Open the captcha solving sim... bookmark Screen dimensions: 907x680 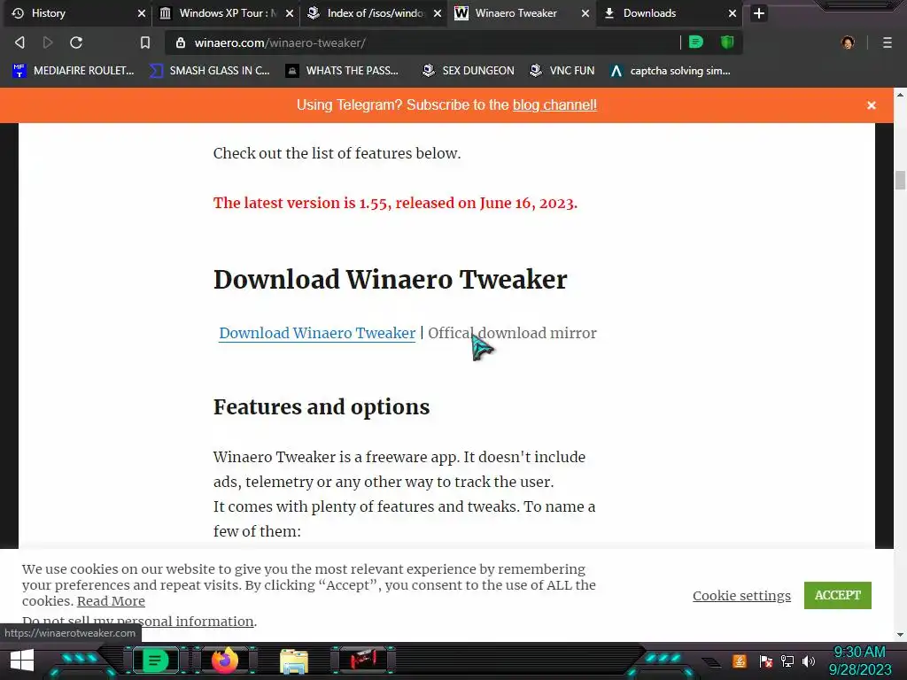click(671, 71)
